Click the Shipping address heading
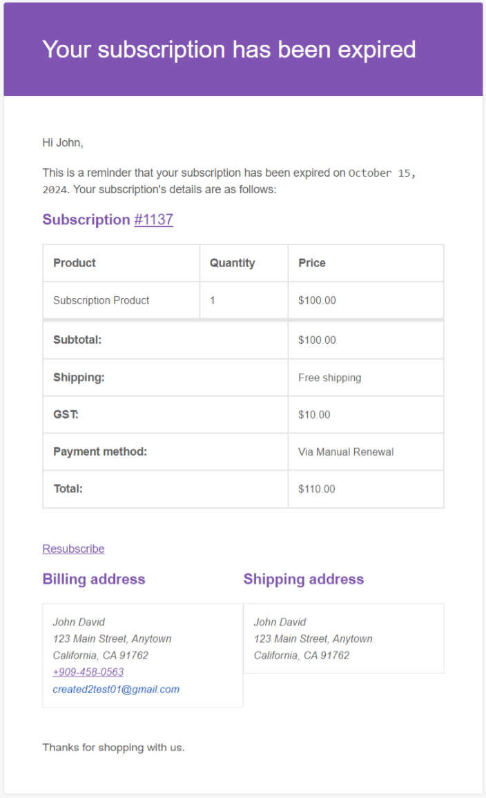 (x=303, y=579)
